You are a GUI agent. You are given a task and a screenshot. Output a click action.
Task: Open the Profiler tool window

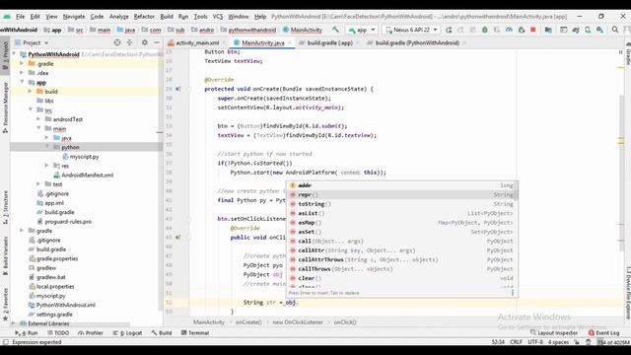[x=91, y=333]
